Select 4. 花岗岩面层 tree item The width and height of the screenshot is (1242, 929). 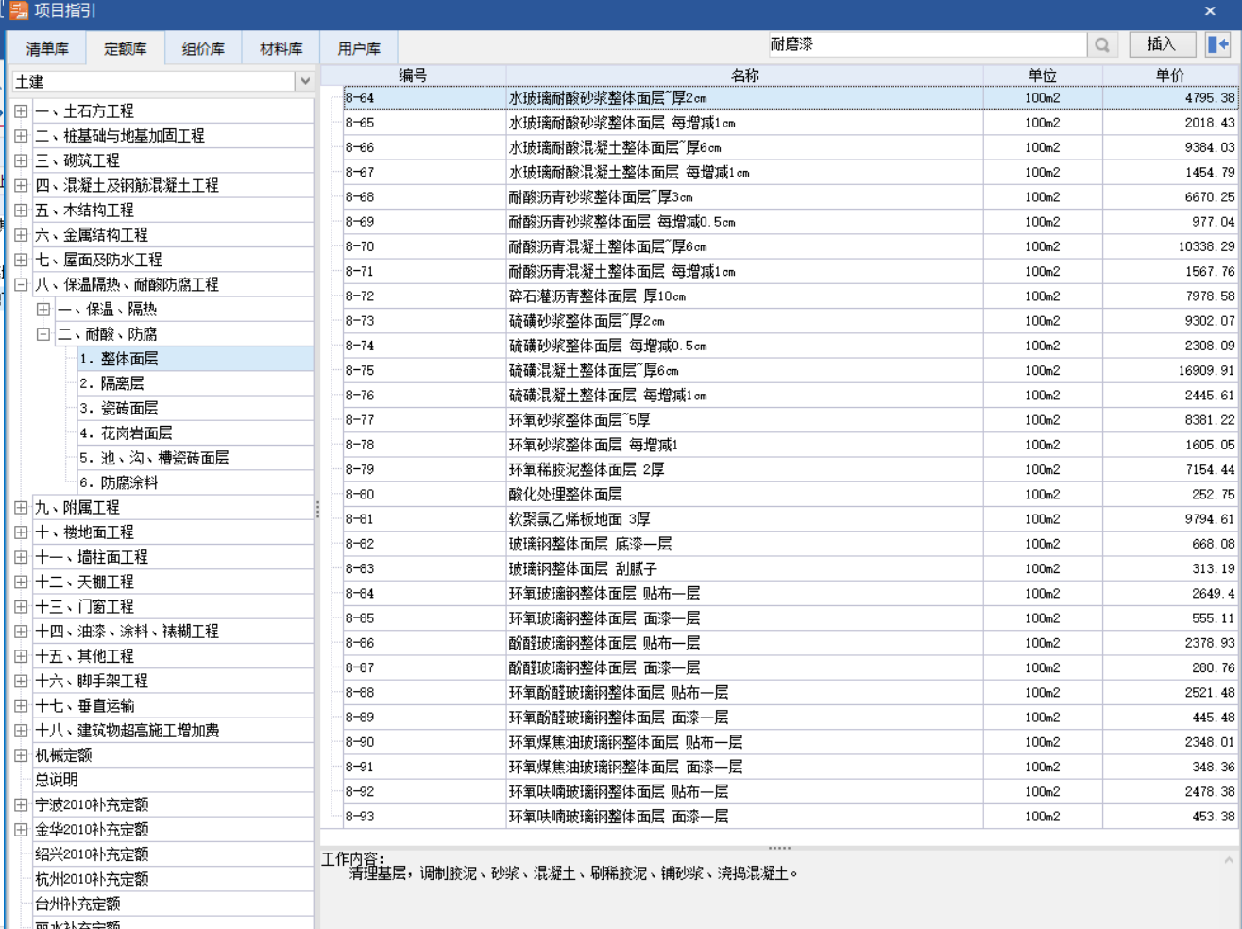(x=195, y=432)
